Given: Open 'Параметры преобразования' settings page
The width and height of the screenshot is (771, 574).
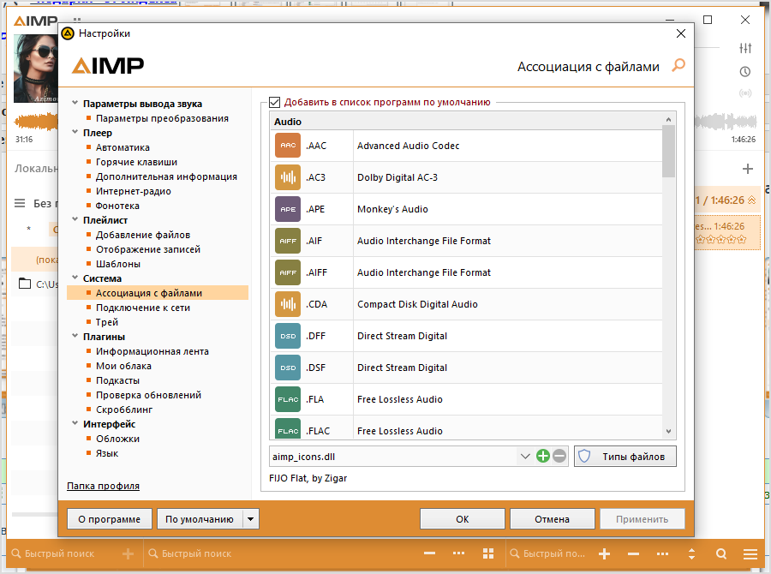Looking at the screenshot, I should coord(162,118).
